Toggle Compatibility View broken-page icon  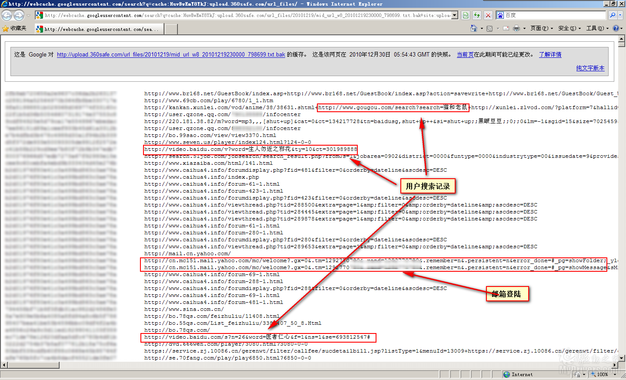click(x=466, y=15)
